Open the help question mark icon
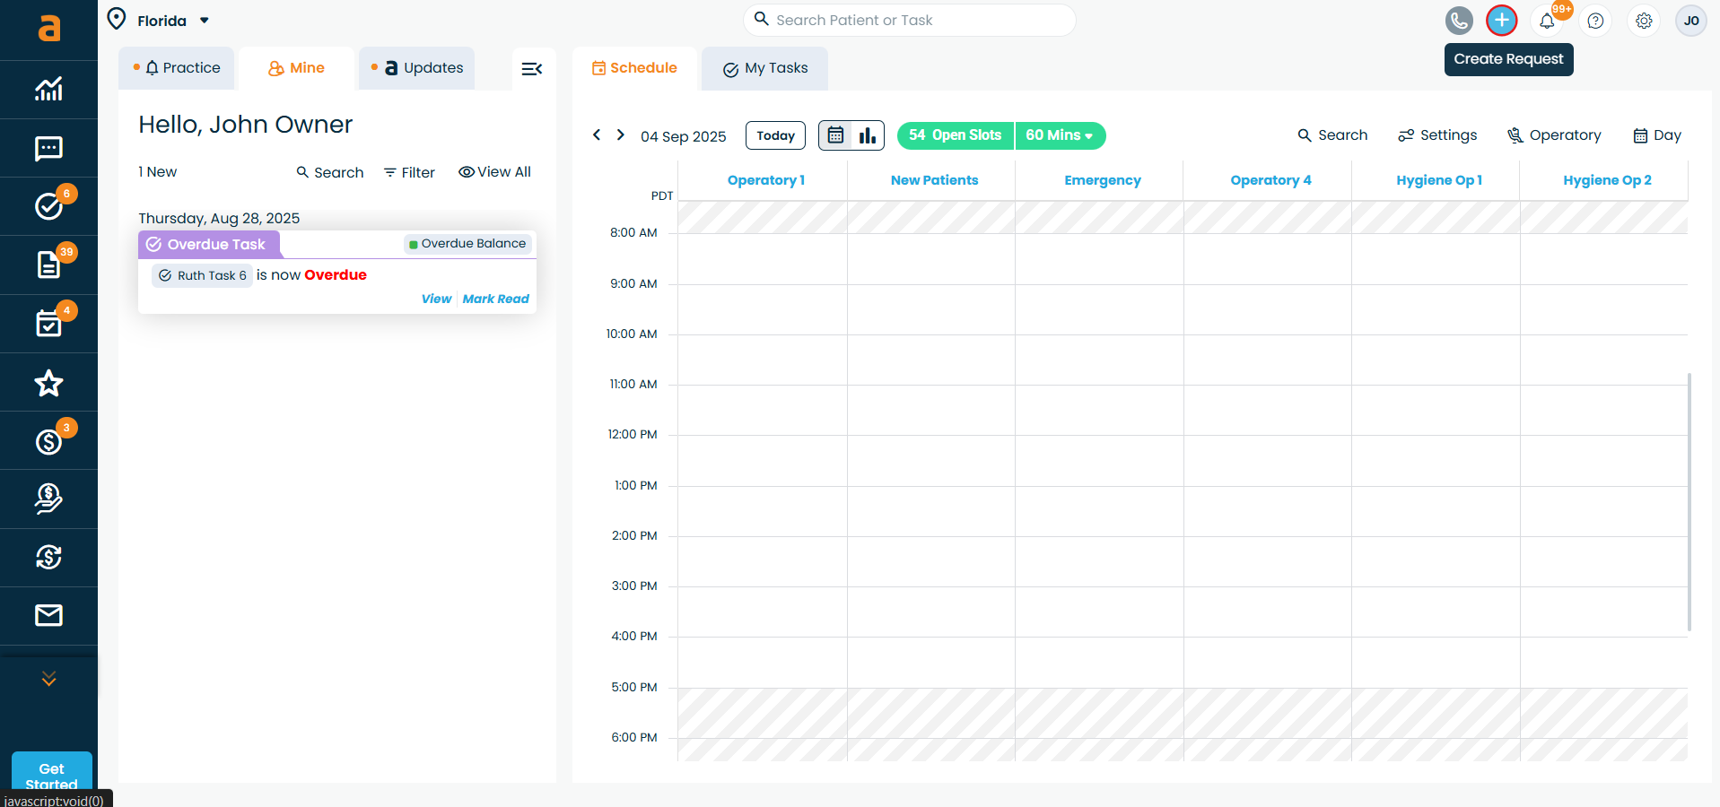 tap(1595, 21)
